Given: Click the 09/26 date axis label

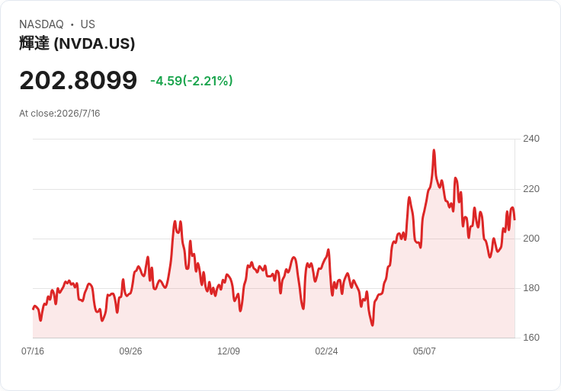Looking at the screenshot, I should click(x=130, y=351).
